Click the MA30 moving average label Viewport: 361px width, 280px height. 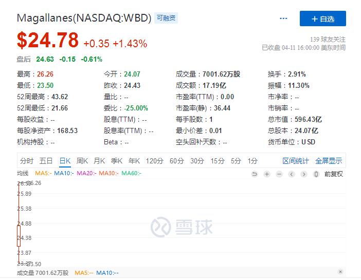(x=109, y=173)
